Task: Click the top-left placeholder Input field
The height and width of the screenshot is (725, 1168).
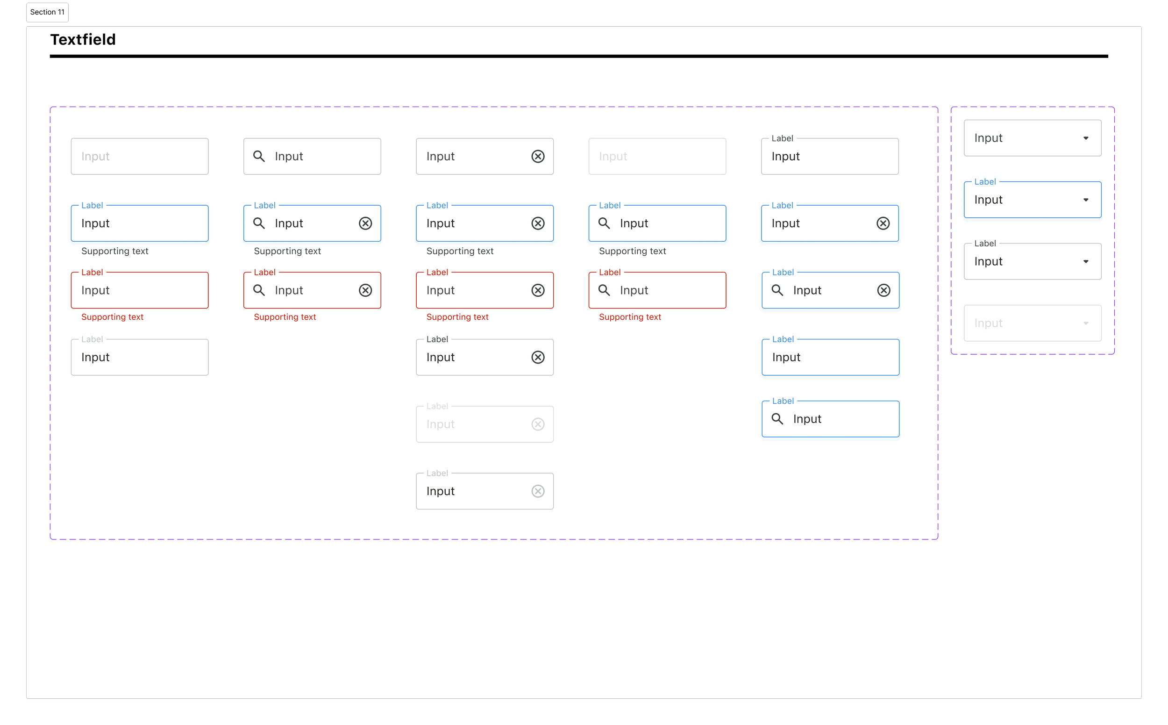Action: point(140,156)
